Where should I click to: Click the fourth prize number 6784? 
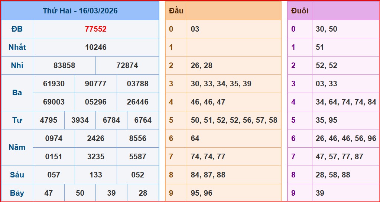coord(111,120)
